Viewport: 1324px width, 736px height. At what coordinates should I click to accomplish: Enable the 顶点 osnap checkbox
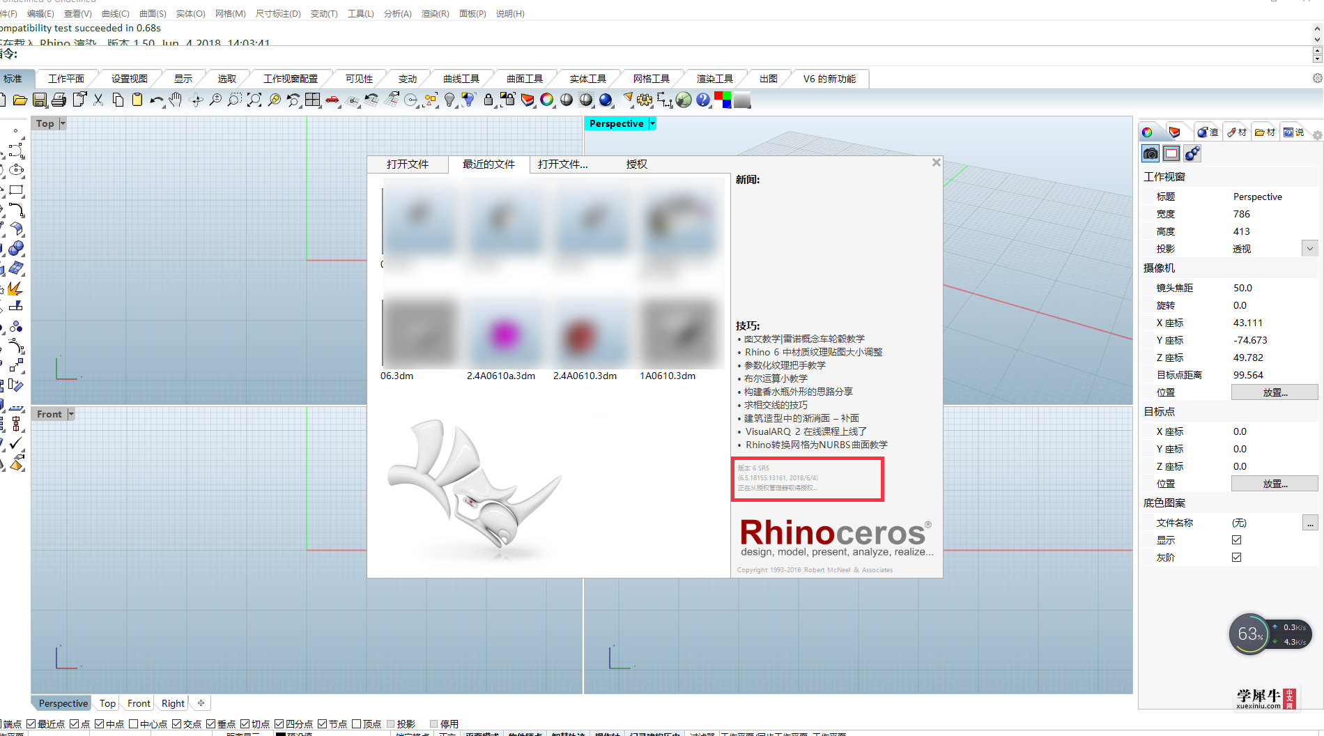(356, 724)
